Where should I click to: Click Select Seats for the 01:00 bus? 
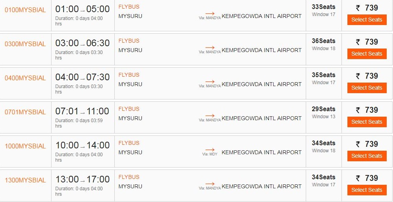tap(367, 20)
